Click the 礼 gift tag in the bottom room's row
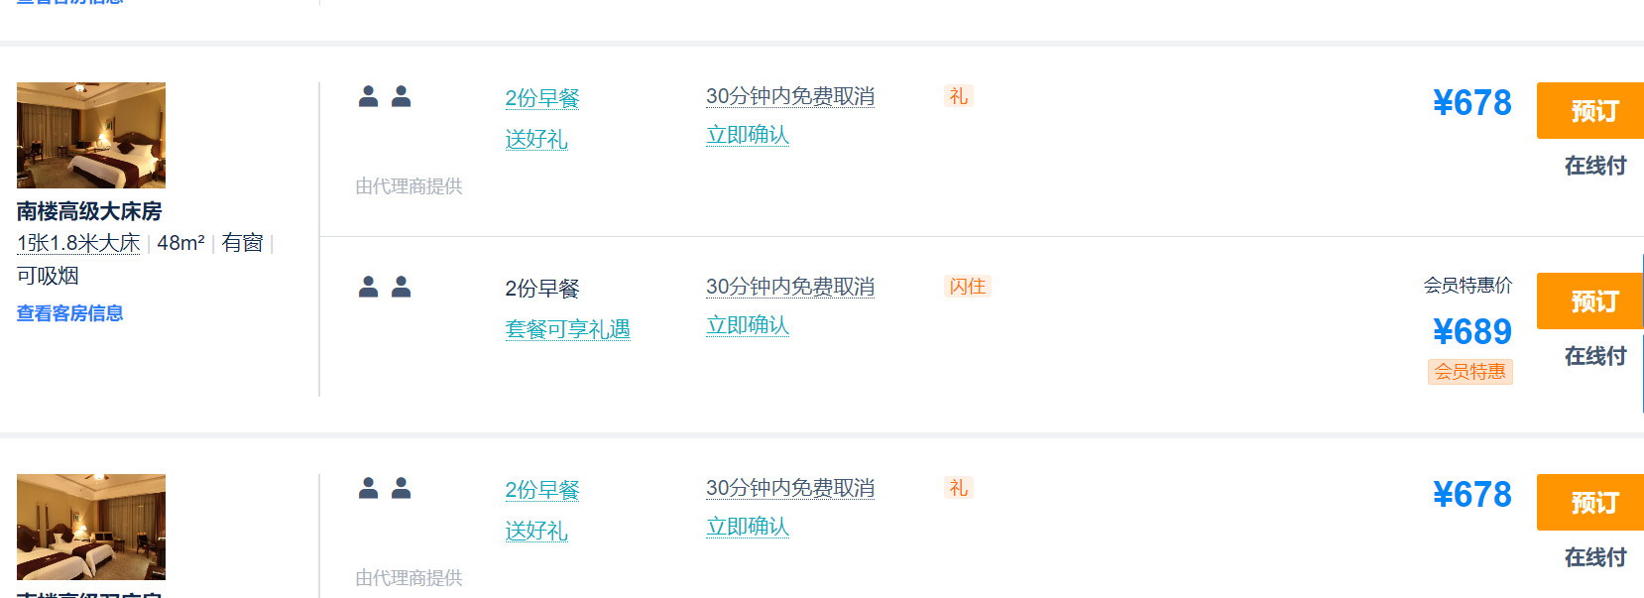 point(958,488)
